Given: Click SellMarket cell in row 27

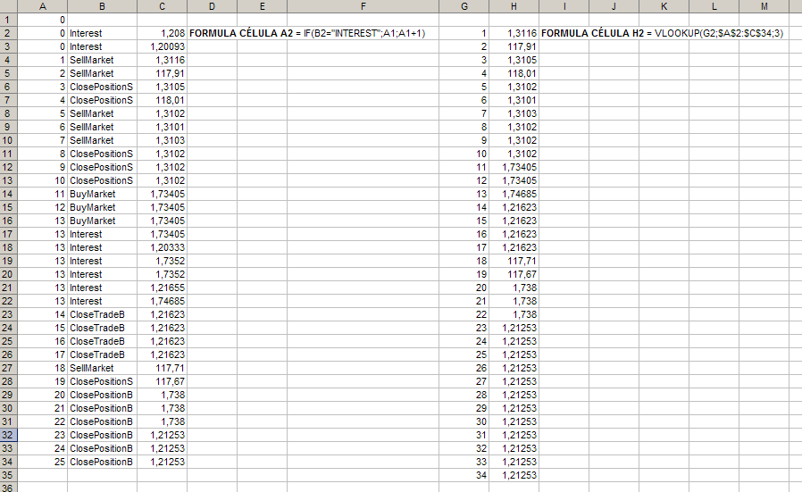Looking at the screenshot, I should (102, 368).
